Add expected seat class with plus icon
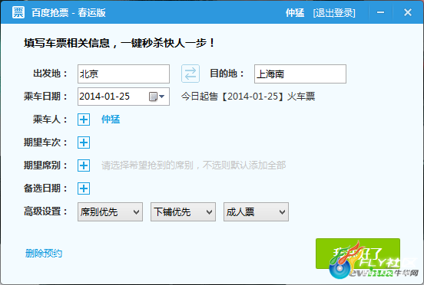 pos(84,165)
